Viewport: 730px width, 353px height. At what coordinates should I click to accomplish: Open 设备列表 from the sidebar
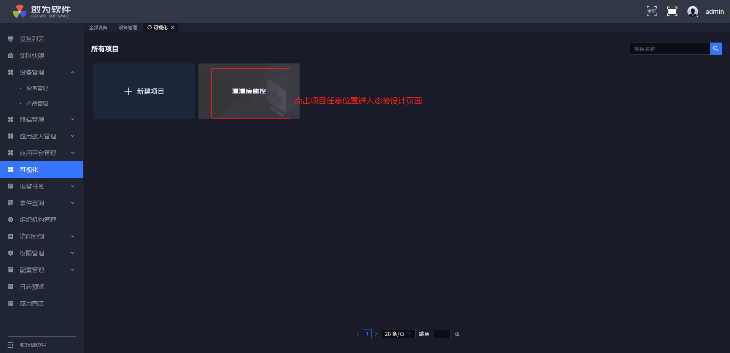(x=32, y=39)
